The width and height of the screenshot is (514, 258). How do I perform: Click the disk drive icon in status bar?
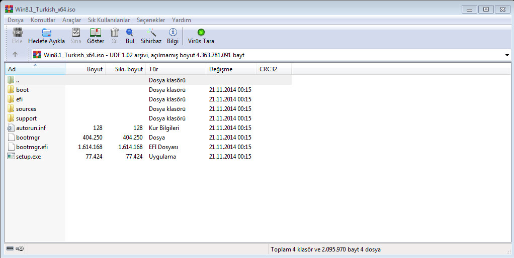point(10,249)
